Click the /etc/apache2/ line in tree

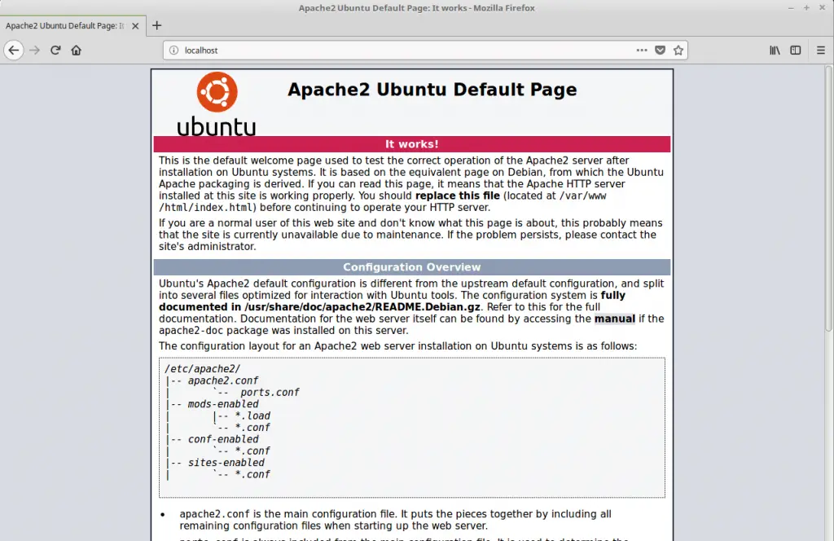202,368
